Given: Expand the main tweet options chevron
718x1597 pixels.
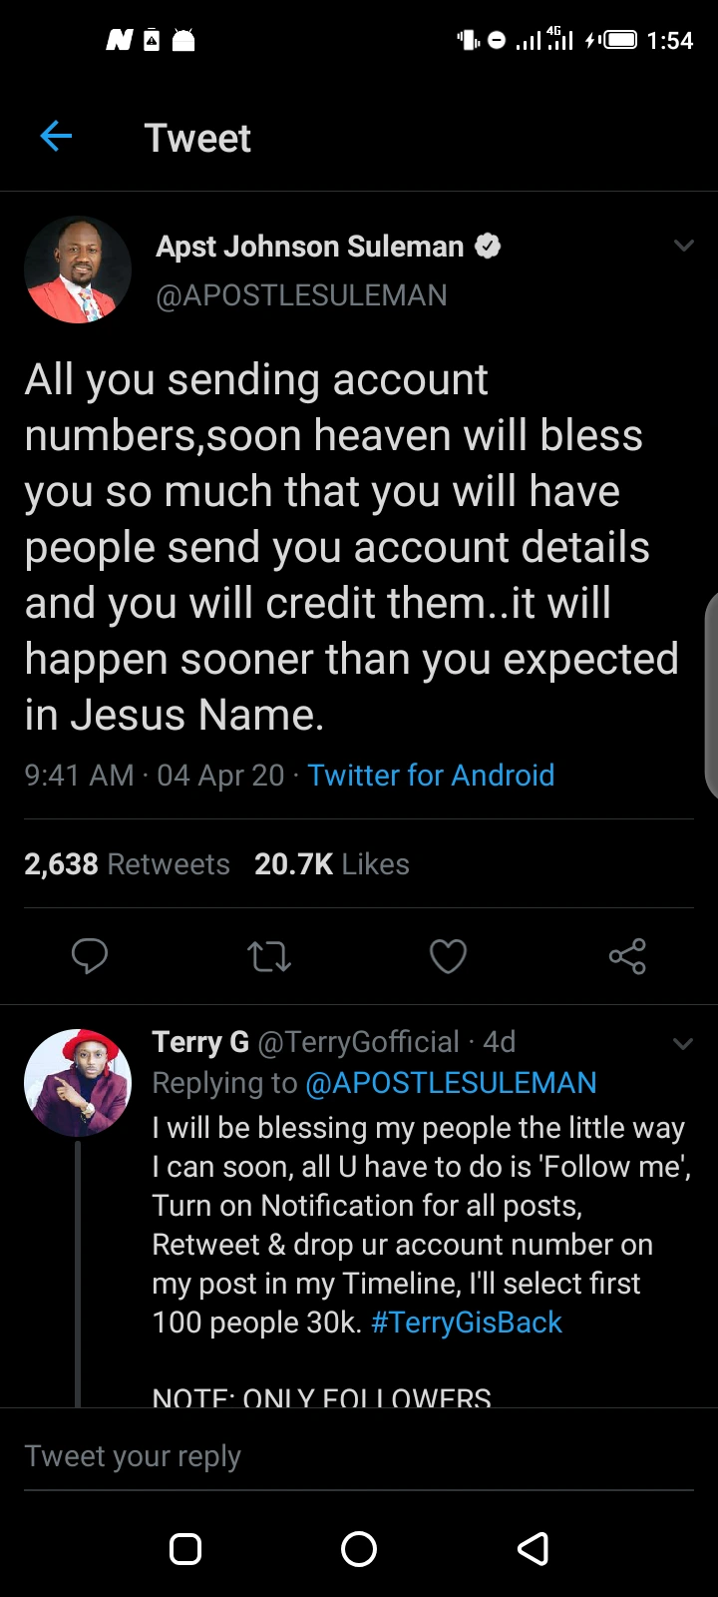Looking at the screenshot, I should click(683, 246).
